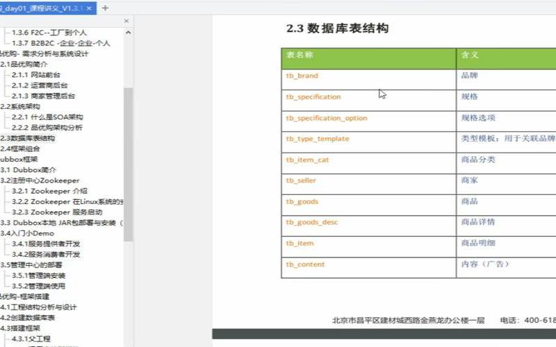Go to 4.3 搭建框架 bookmark
The width and height of the screenshot is (556, 347).
(x=20, y=328)
